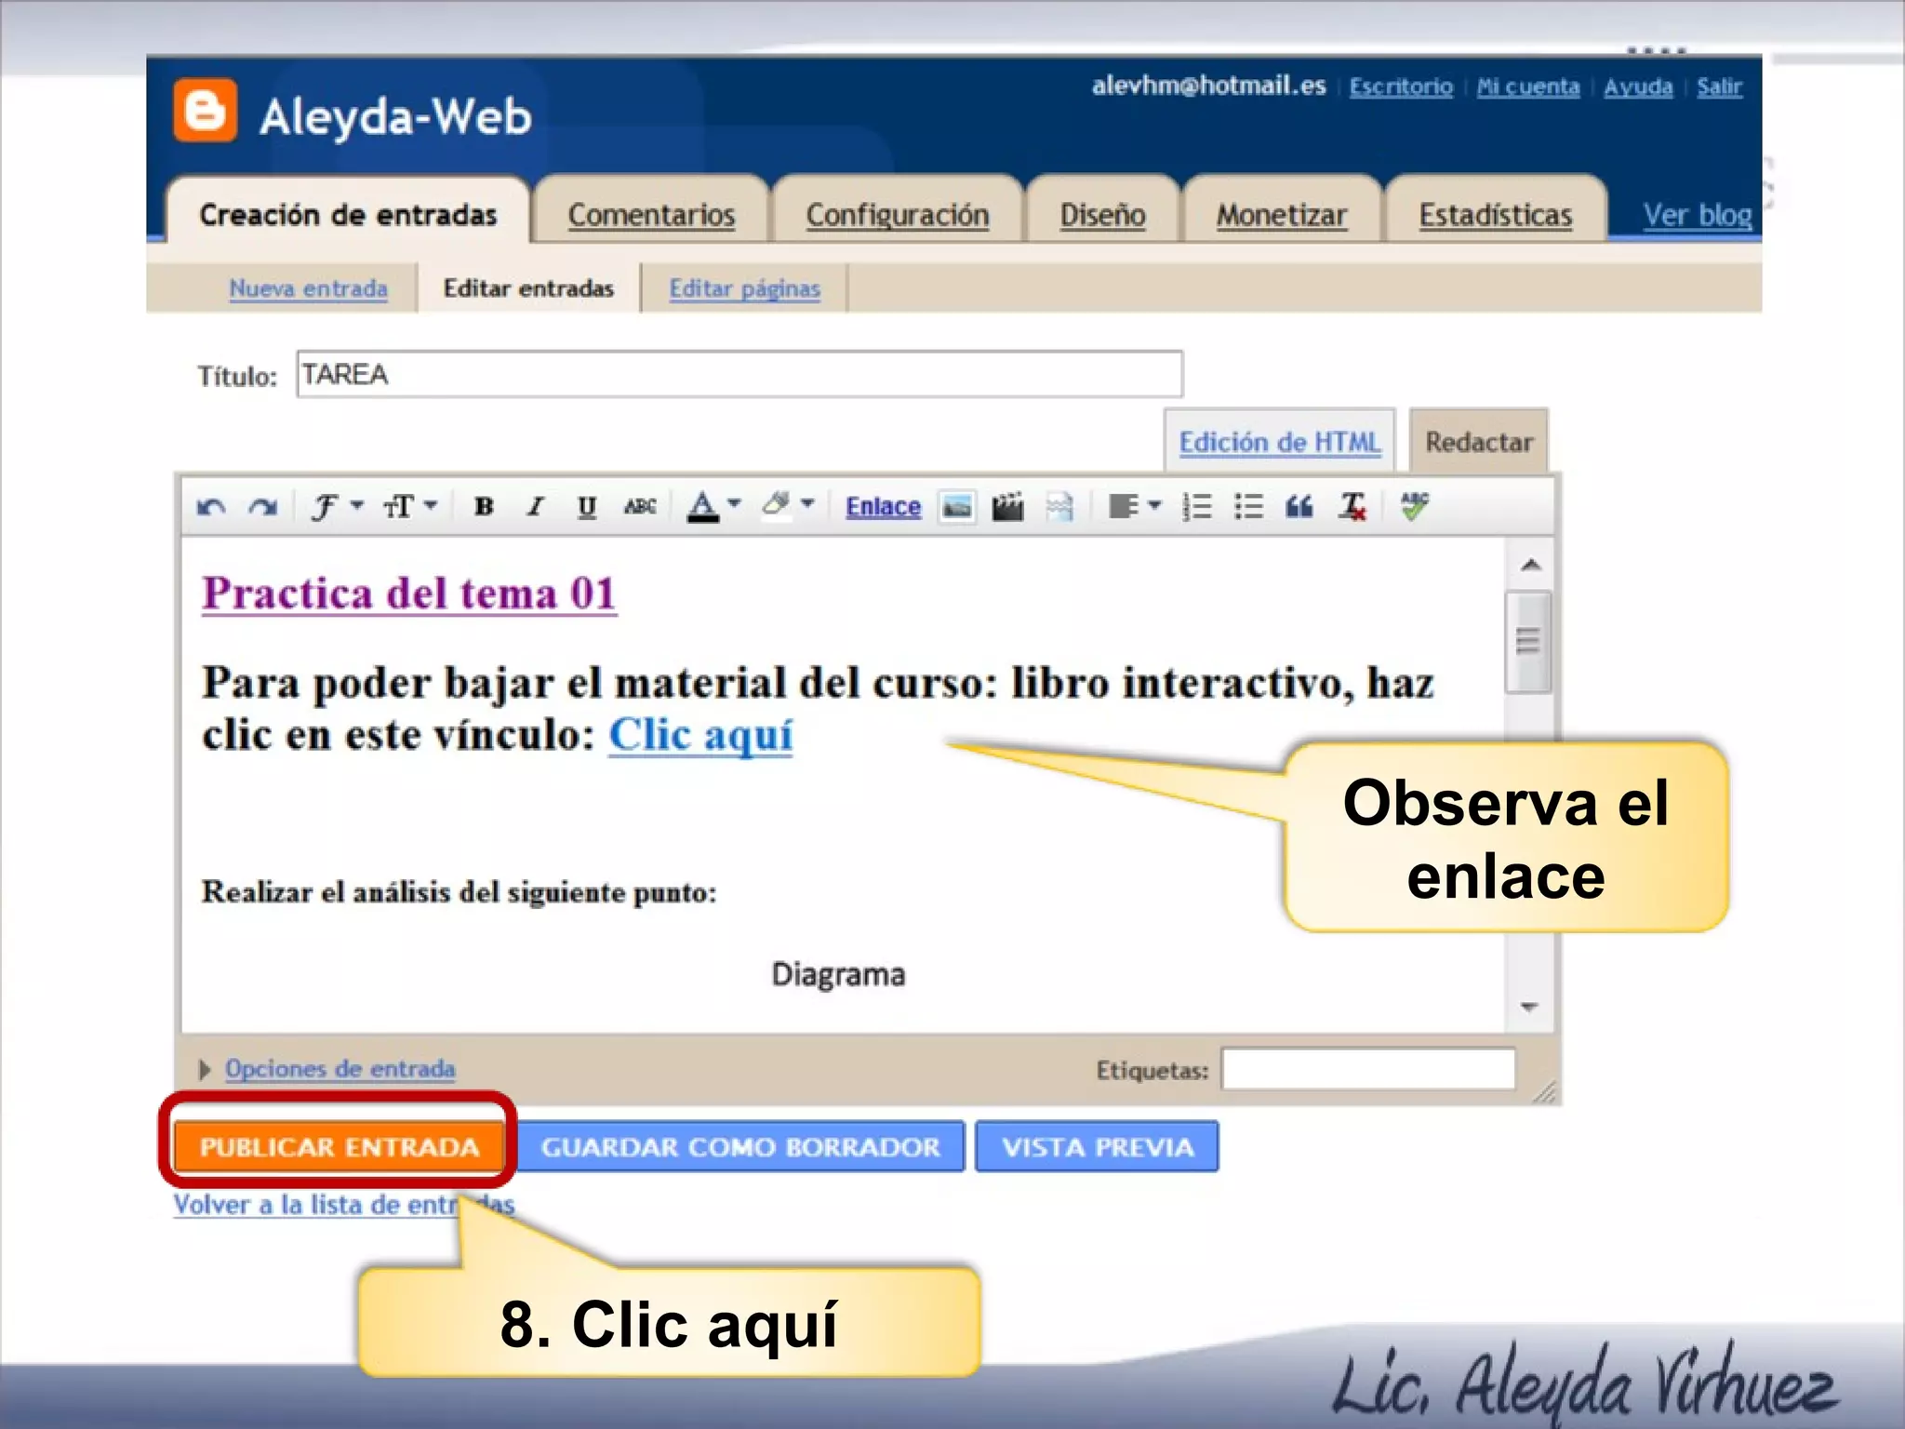Click the Diagrama text in editor

click(838, 975)
